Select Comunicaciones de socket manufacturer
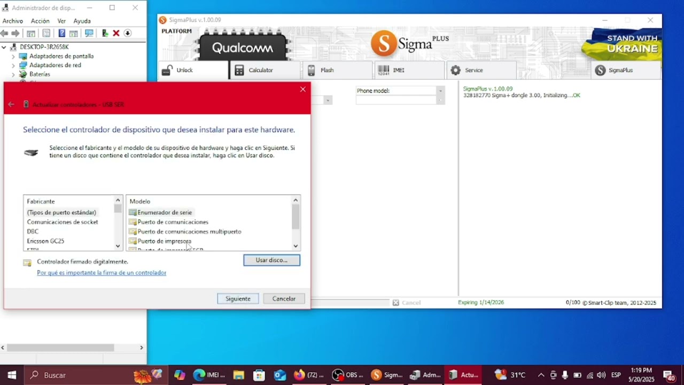Image resolution: width=684 pixels, height=385 pixels. 63,222
